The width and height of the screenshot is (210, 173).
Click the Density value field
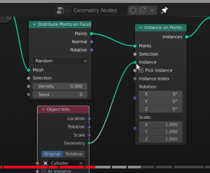60,86
